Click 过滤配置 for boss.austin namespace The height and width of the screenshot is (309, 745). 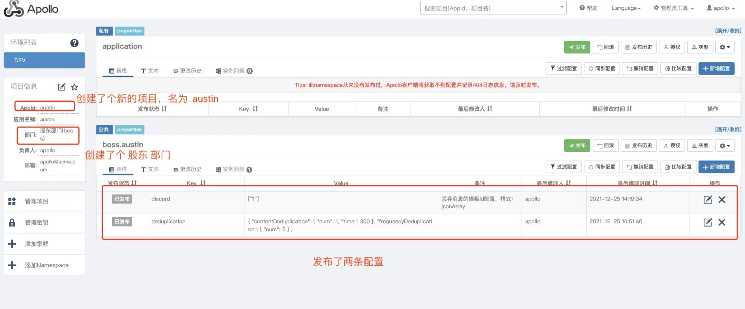[564, 167]
